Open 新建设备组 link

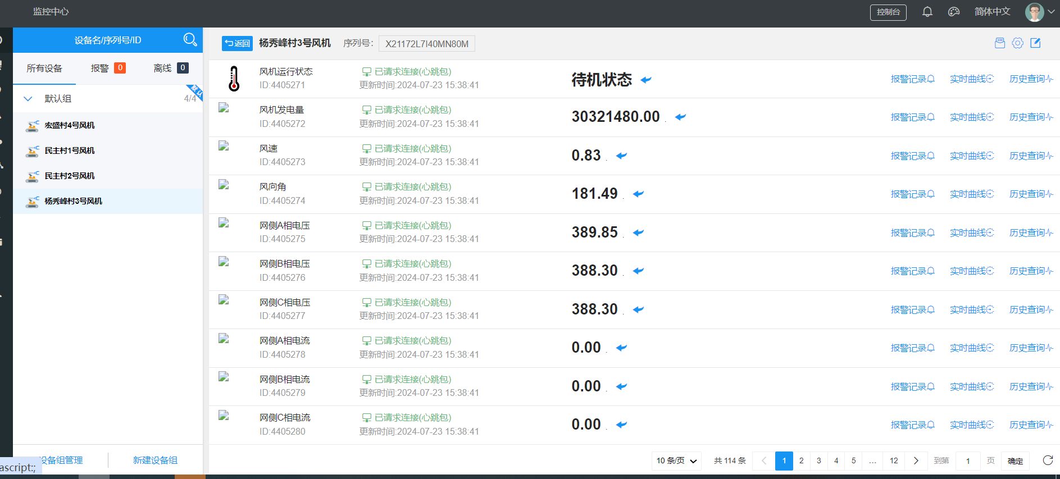[155, 460]
